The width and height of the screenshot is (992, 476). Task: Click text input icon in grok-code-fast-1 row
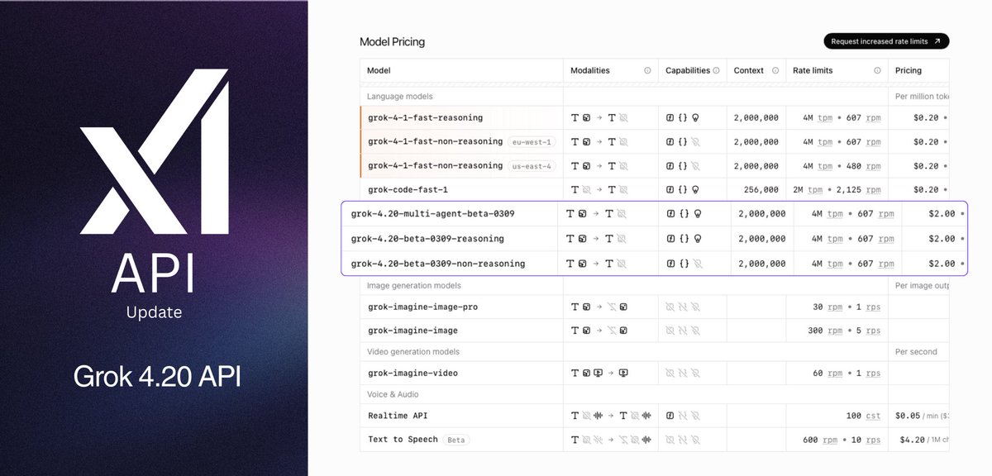[x=575, y=190]
